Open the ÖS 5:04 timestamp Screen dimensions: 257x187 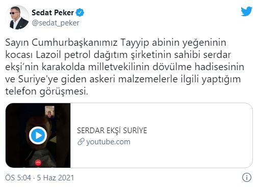18,178
